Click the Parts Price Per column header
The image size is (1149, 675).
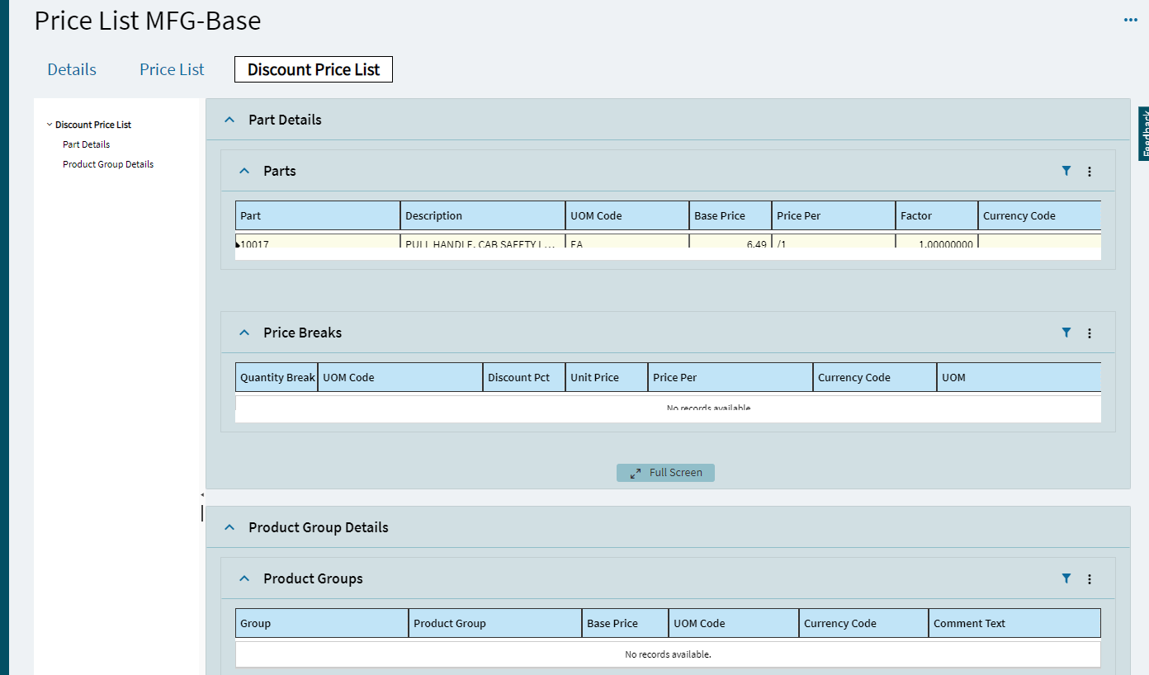point(834,215)
